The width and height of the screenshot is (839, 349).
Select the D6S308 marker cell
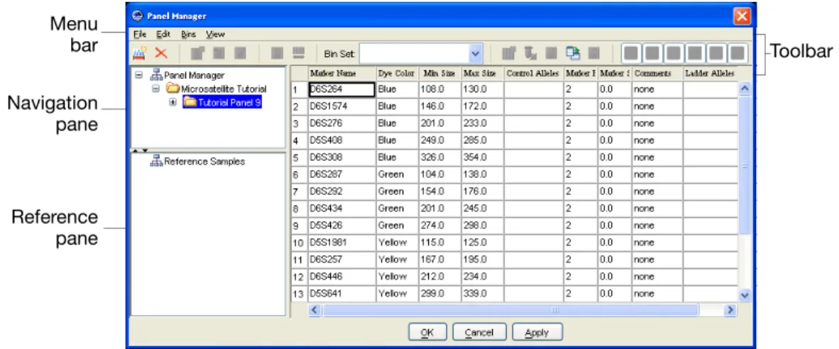point(342,157)
